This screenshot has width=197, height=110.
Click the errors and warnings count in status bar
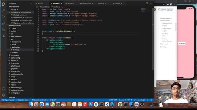click(x=53, y=100)
